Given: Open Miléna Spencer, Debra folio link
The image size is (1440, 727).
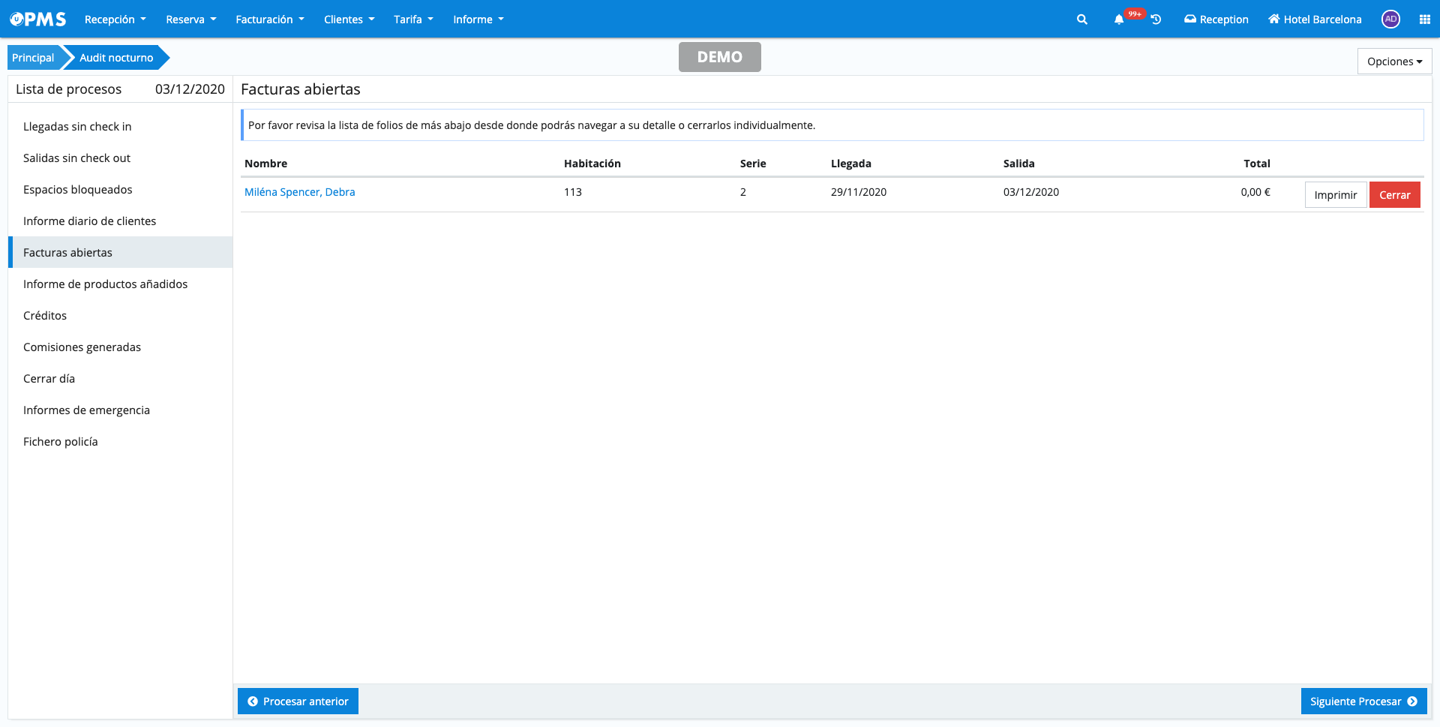Looking at the screenshot, I should [299, 192].
